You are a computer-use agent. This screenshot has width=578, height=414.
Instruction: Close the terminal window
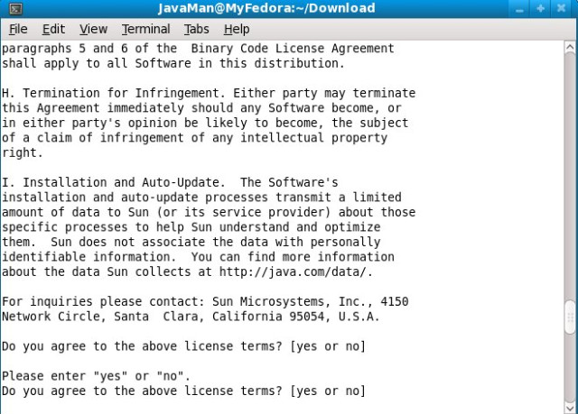(562, 8)
